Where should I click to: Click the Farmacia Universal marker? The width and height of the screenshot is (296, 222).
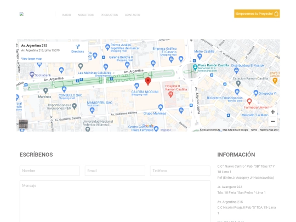(x=249, y=101)
